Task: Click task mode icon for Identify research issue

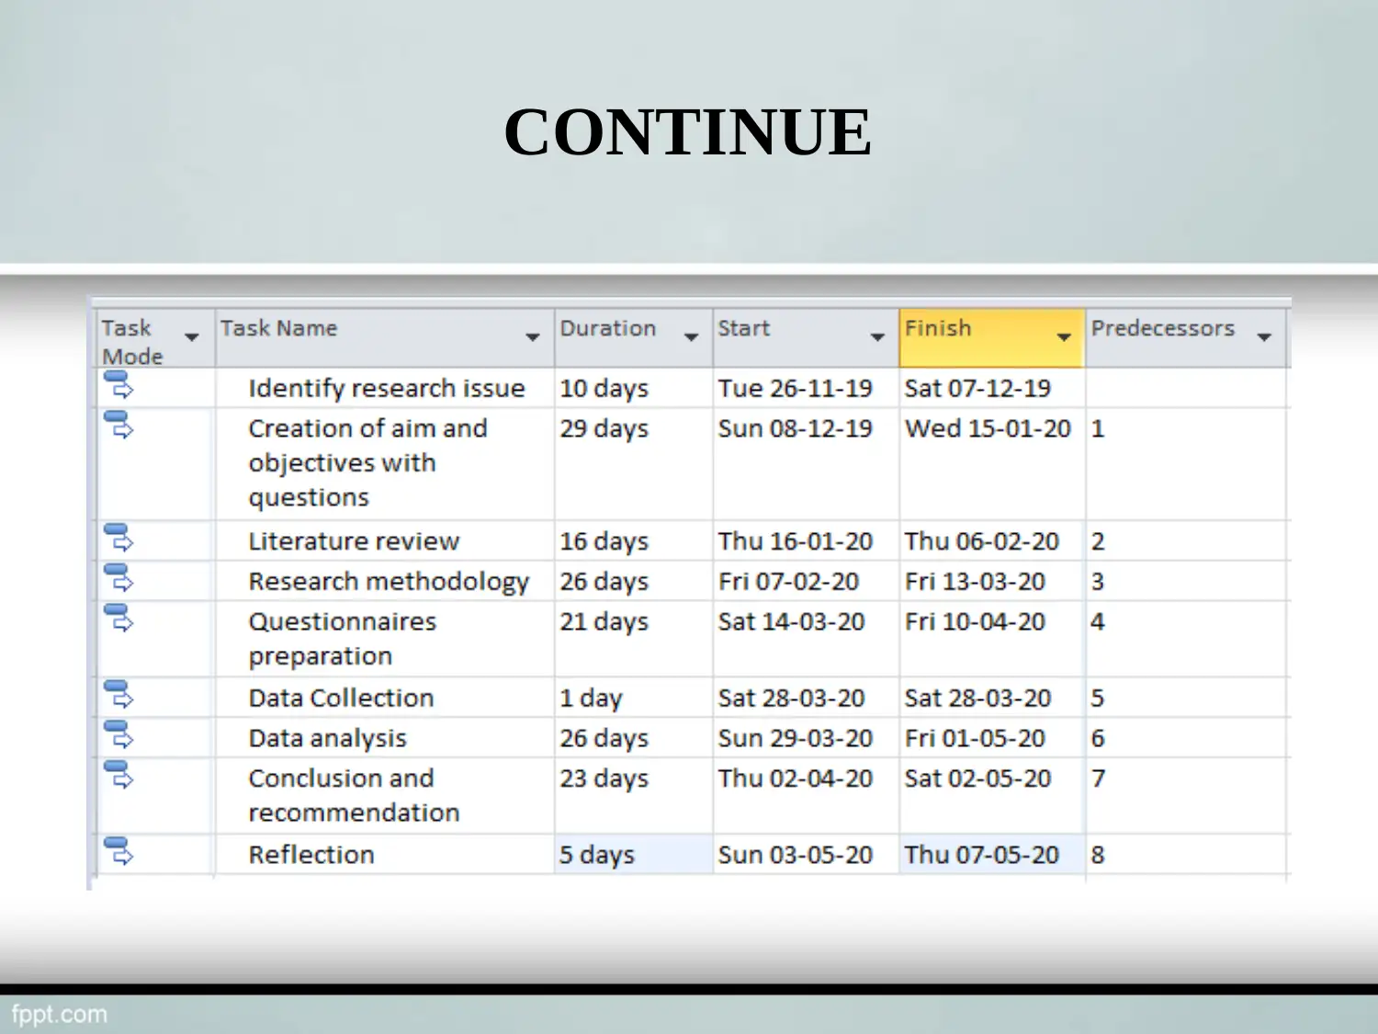Action: pos(119,384)
